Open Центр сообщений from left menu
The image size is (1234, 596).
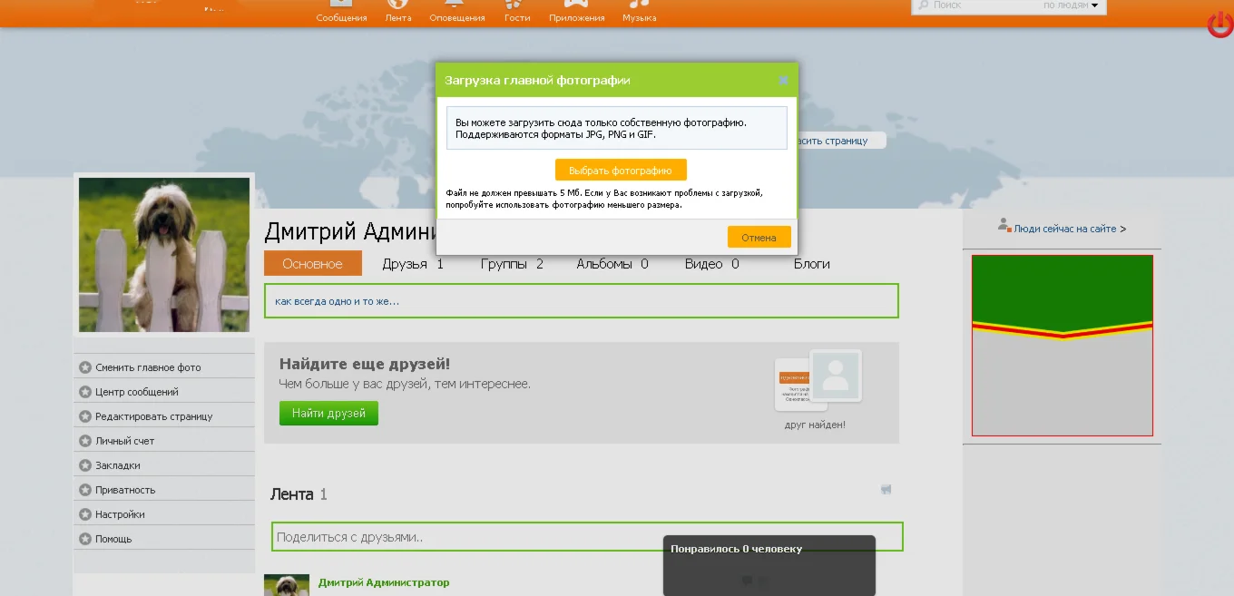tap(137, 392)
